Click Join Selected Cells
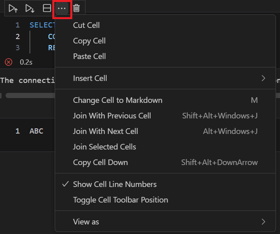The height and width of the screenshot is (234, 280). click(x=104, y=147)
